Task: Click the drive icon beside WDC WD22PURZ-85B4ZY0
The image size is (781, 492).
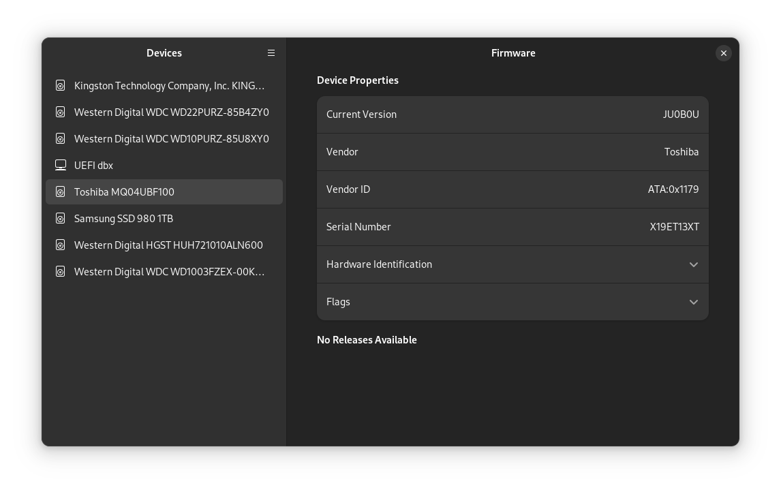Action: click(60, 112)
